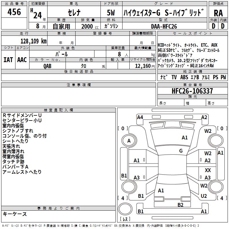Select inspector note アームレストへたり
The width and height of the screenshot is (229, 229).
click(22, 172)
